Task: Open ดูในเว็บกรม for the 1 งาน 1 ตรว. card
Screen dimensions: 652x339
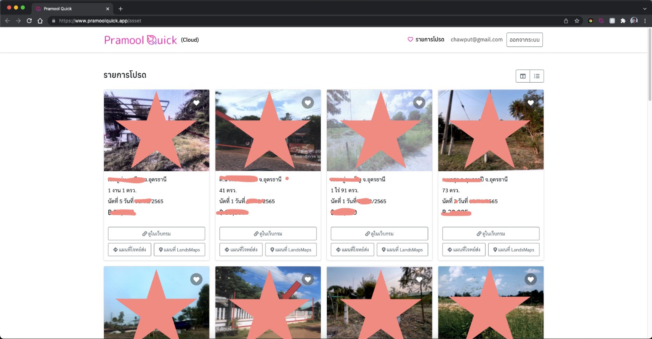Action: point(156,233)
